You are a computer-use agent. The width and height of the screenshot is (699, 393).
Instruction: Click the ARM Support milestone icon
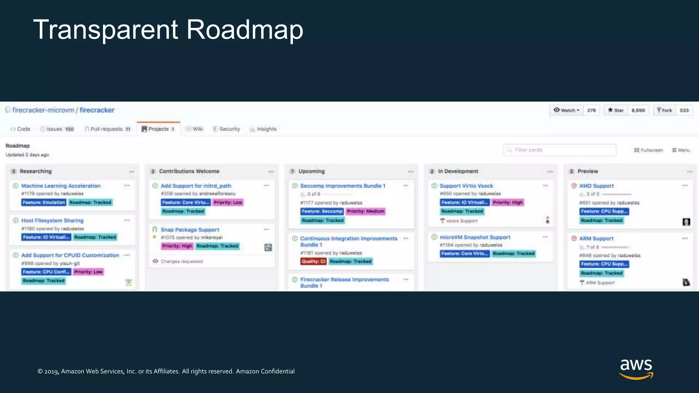(582, 282)
